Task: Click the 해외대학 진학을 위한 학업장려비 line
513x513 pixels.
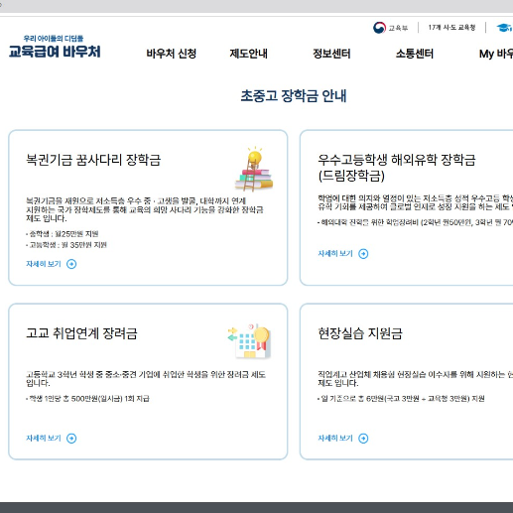Action: tap(415, 222)
